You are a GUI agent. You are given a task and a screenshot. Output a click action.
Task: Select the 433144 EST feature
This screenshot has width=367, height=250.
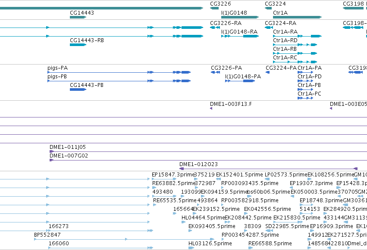tap(325, 222)
